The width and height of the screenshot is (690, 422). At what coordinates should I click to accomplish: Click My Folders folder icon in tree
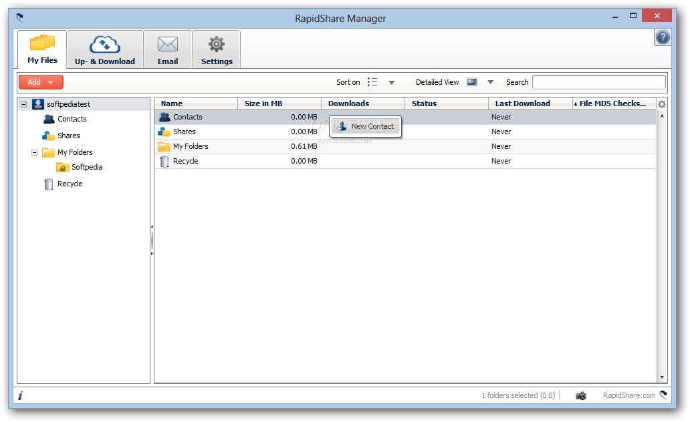(48, 152)
